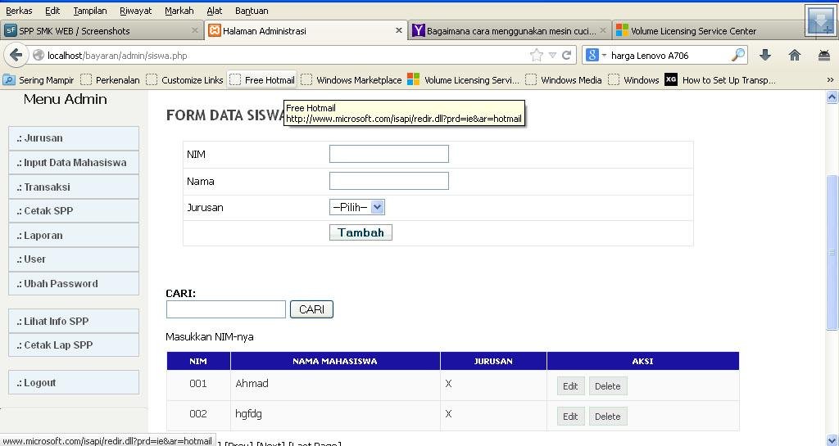Click the search magnifier icon
Screen dimensions: 839x446
pos(738,55)
